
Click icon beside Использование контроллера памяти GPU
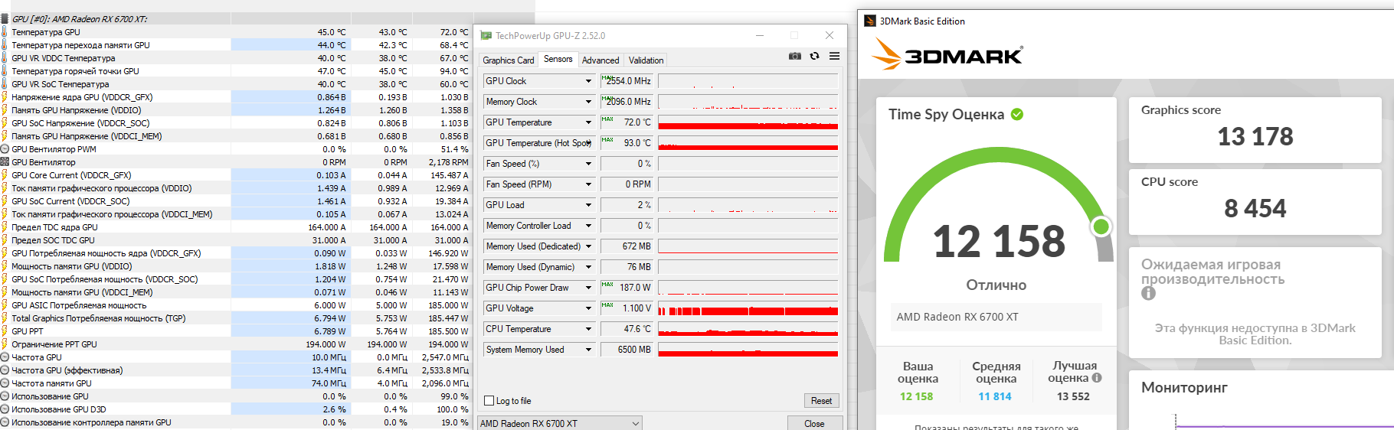coord(5,422)
